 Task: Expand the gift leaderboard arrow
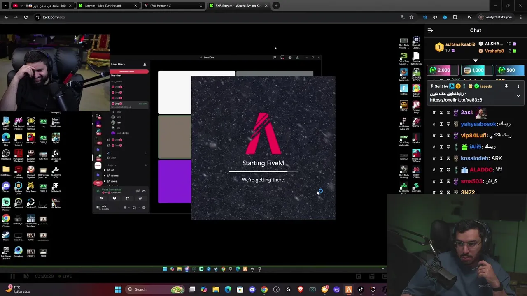pyautogui.click(x=476, y=60)
